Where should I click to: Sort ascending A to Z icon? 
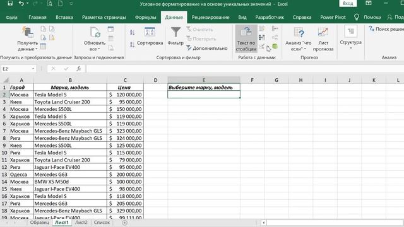click(132, 32)
